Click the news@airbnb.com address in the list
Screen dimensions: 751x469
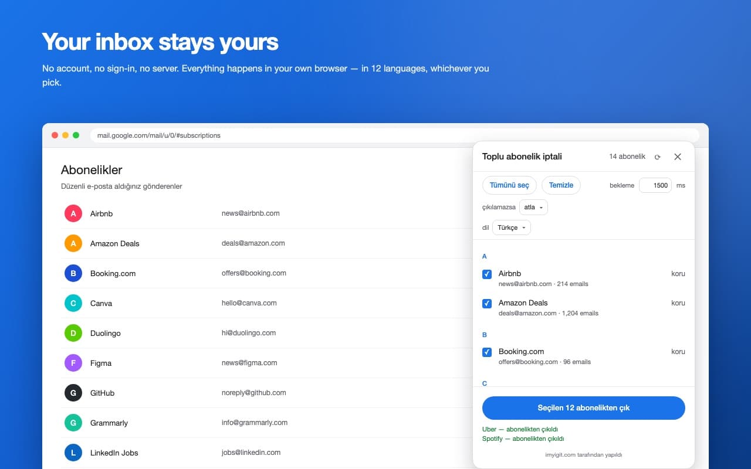pyautogui.click(x=251, y=213)
